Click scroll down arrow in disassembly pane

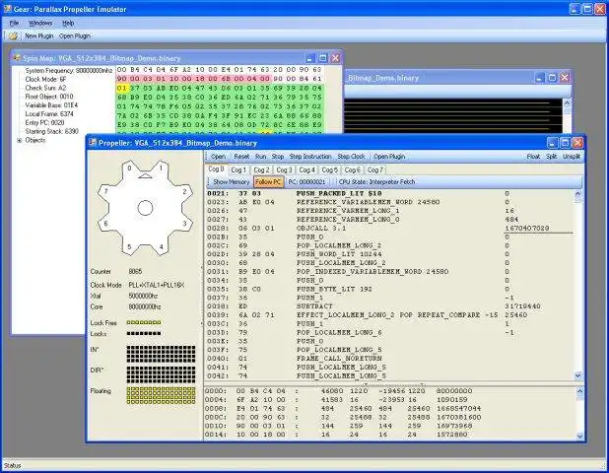click(x=577, y=375)
